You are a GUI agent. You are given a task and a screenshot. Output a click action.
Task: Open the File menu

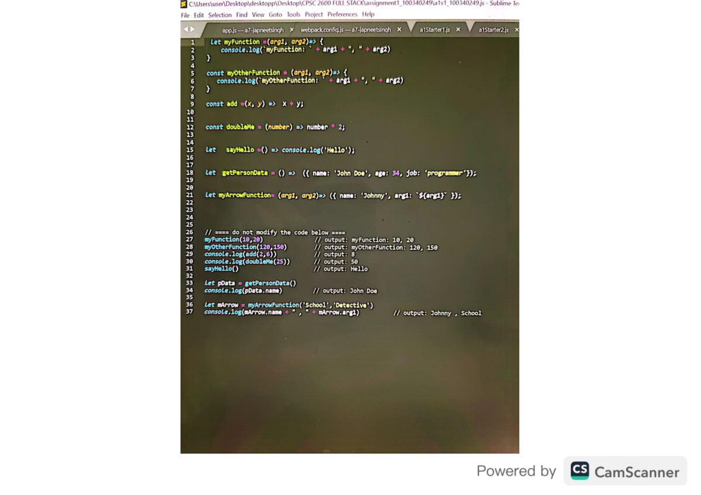point(185,15)
